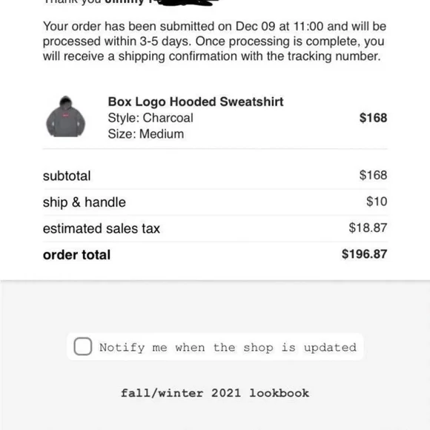Click the bold $168 item price

373,118
